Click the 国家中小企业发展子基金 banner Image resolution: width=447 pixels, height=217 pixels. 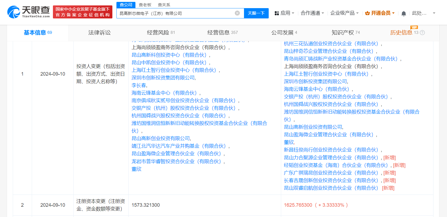(83, 12)
